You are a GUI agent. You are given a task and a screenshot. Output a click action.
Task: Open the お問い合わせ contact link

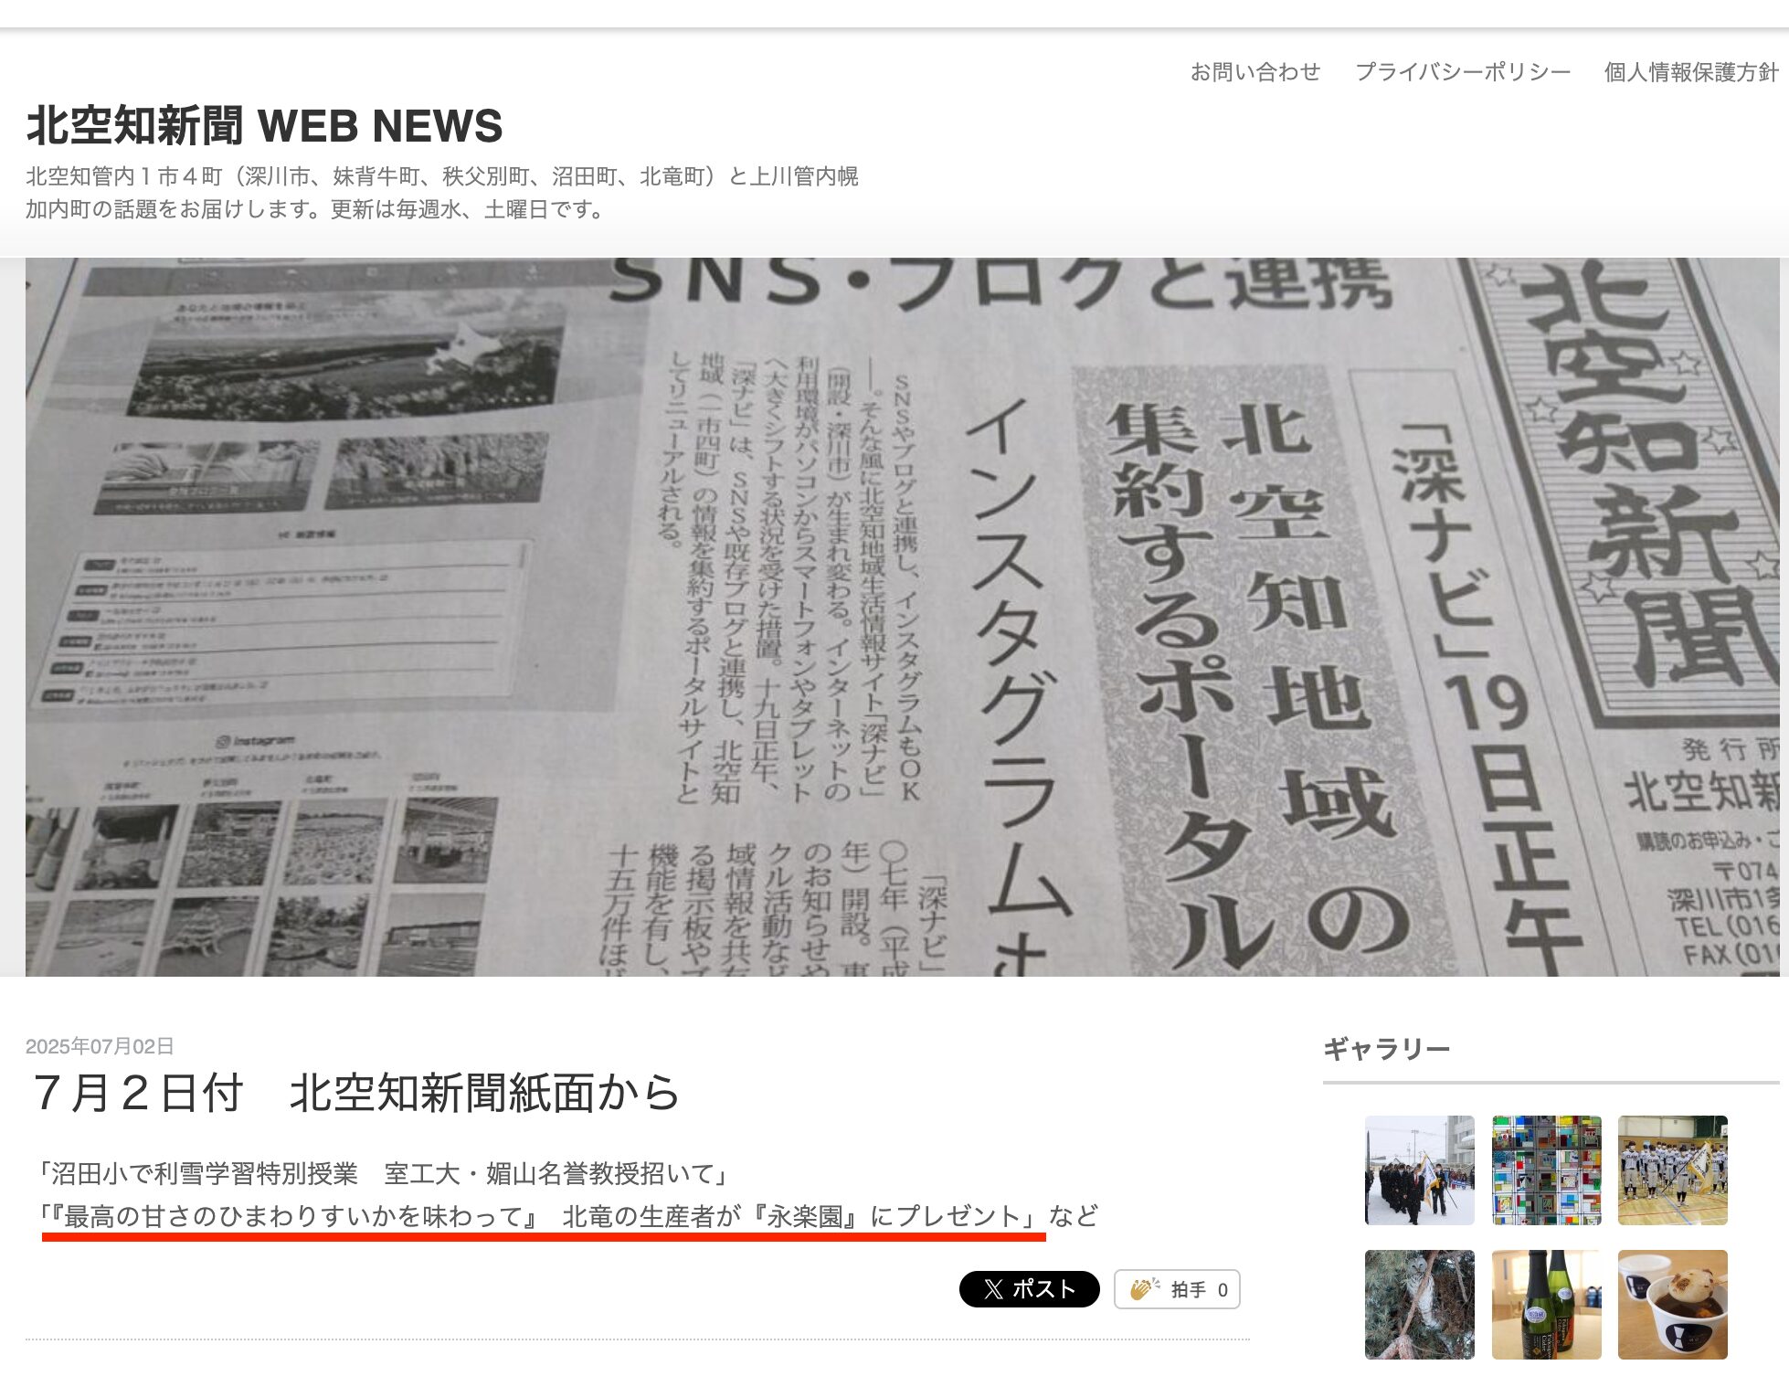coord(1254,71)
